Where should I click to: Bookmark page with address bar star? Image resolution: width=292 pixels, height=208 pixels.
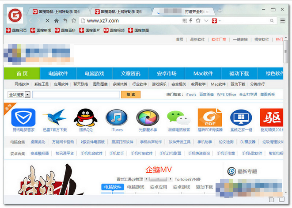point(198,20)
